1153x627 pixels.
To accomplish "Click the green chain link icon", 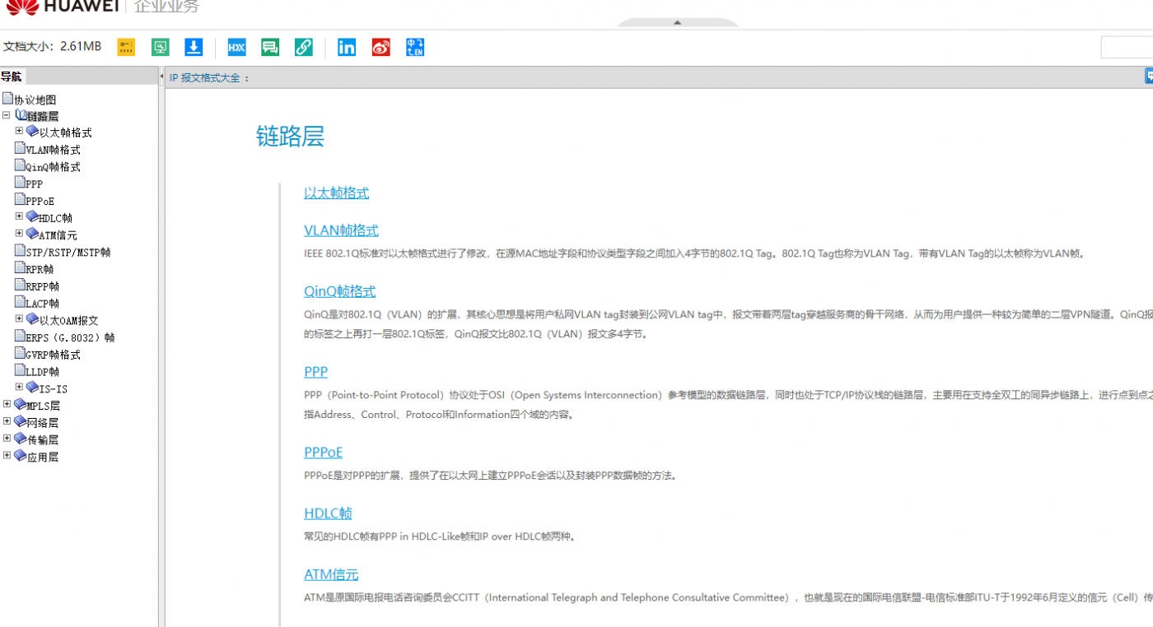I will coord(304,47).
